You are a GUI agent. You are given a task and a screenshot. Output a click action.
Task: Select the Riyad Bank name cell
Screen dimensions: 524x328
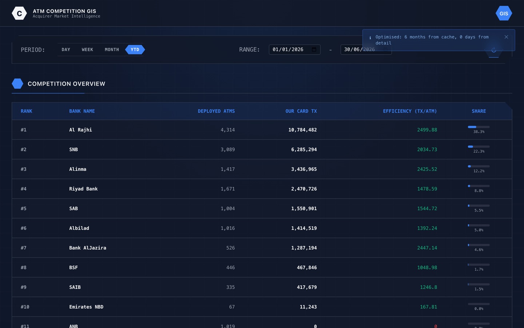(x=83, y=189)
